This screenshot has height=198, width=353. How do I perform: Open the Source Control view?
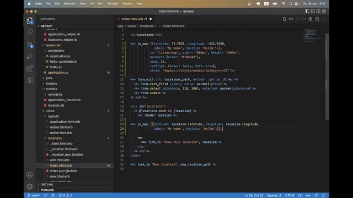pos(30,44)
